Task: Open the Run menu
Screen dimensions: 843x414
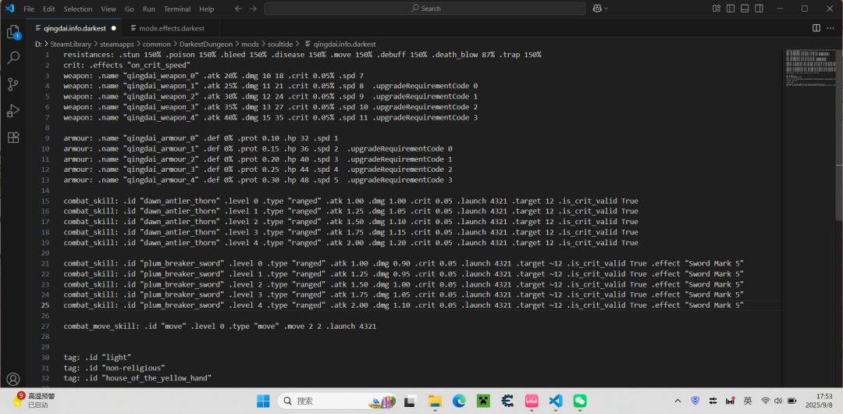Action: [x=149, y=9]
